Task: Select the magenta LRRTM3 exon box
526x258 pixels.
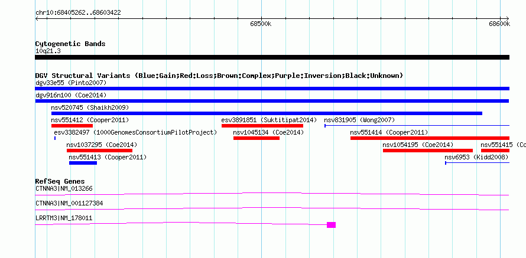Action: click(x=332, y=225)
